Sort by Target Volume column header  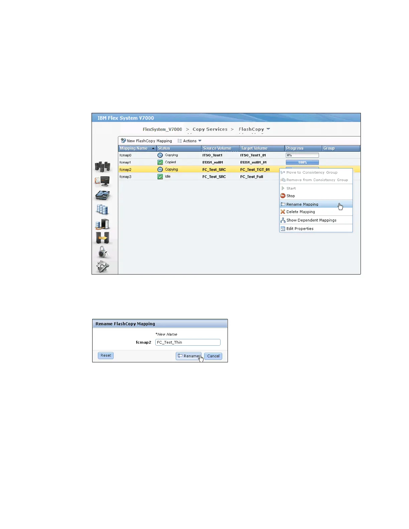click(x=262, y=148)
